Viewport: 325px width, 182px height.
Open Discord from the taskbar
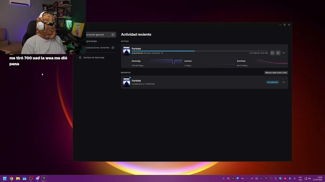[38, 178]
